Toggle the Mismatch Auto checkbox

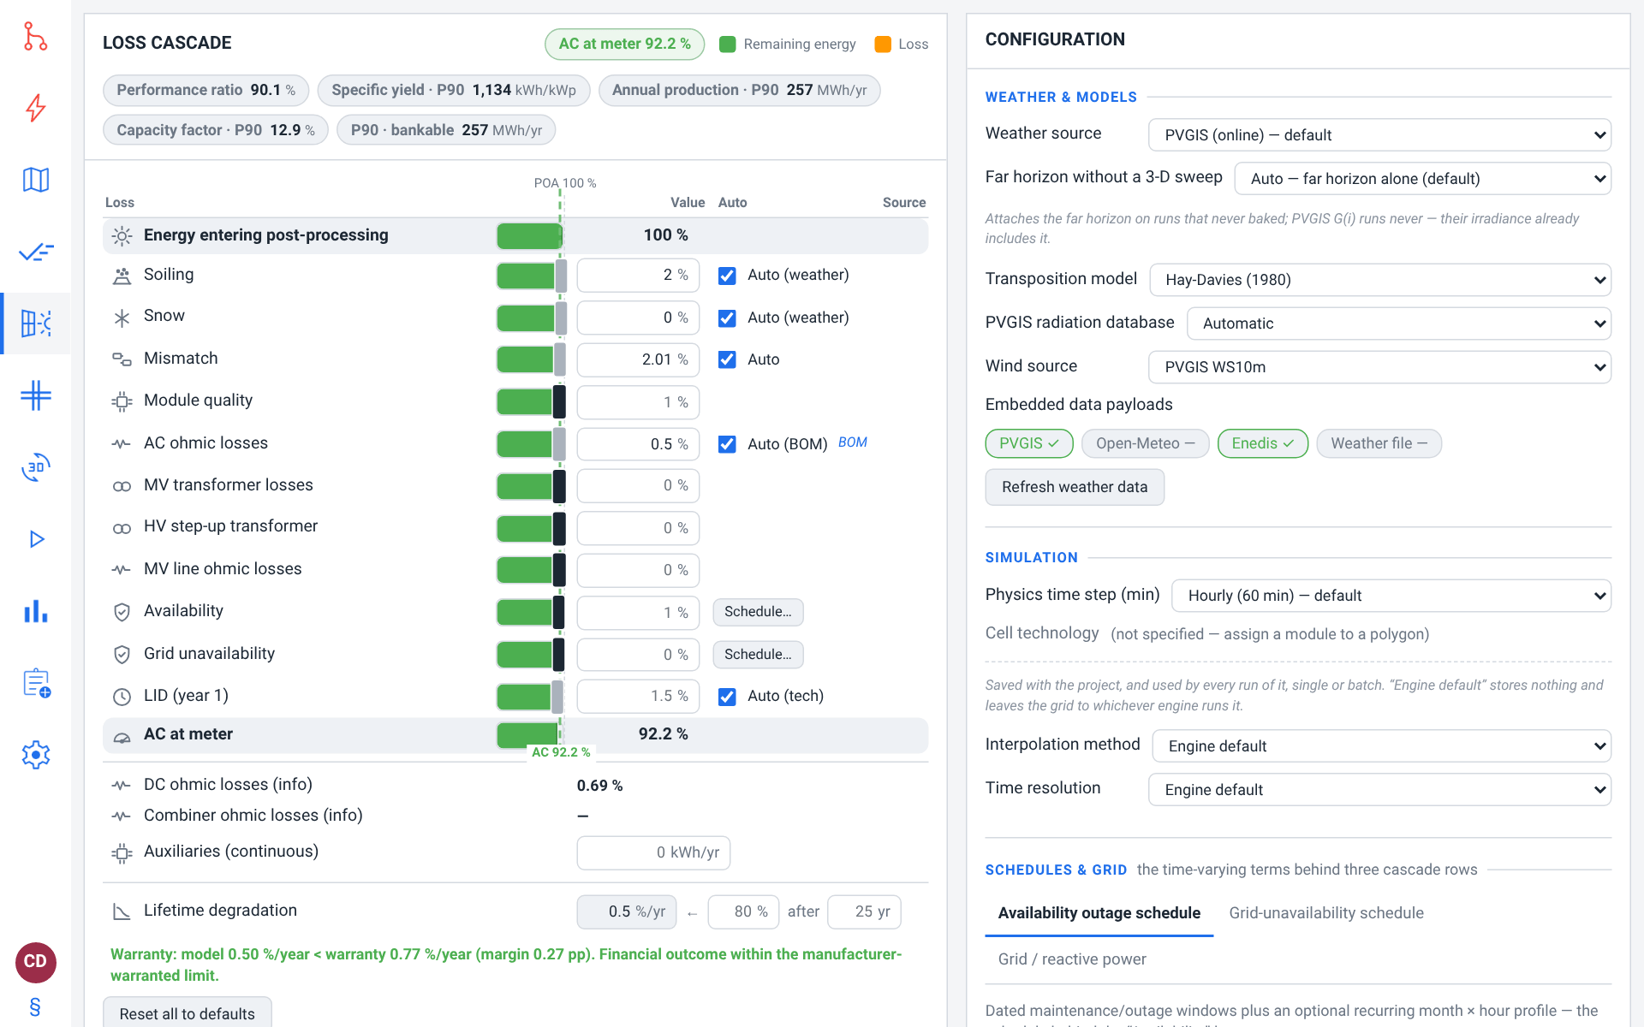pos(727,359)
